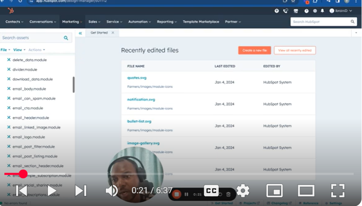
Task: Expand tab options arrow at right
Action: [x=356, y=33]
